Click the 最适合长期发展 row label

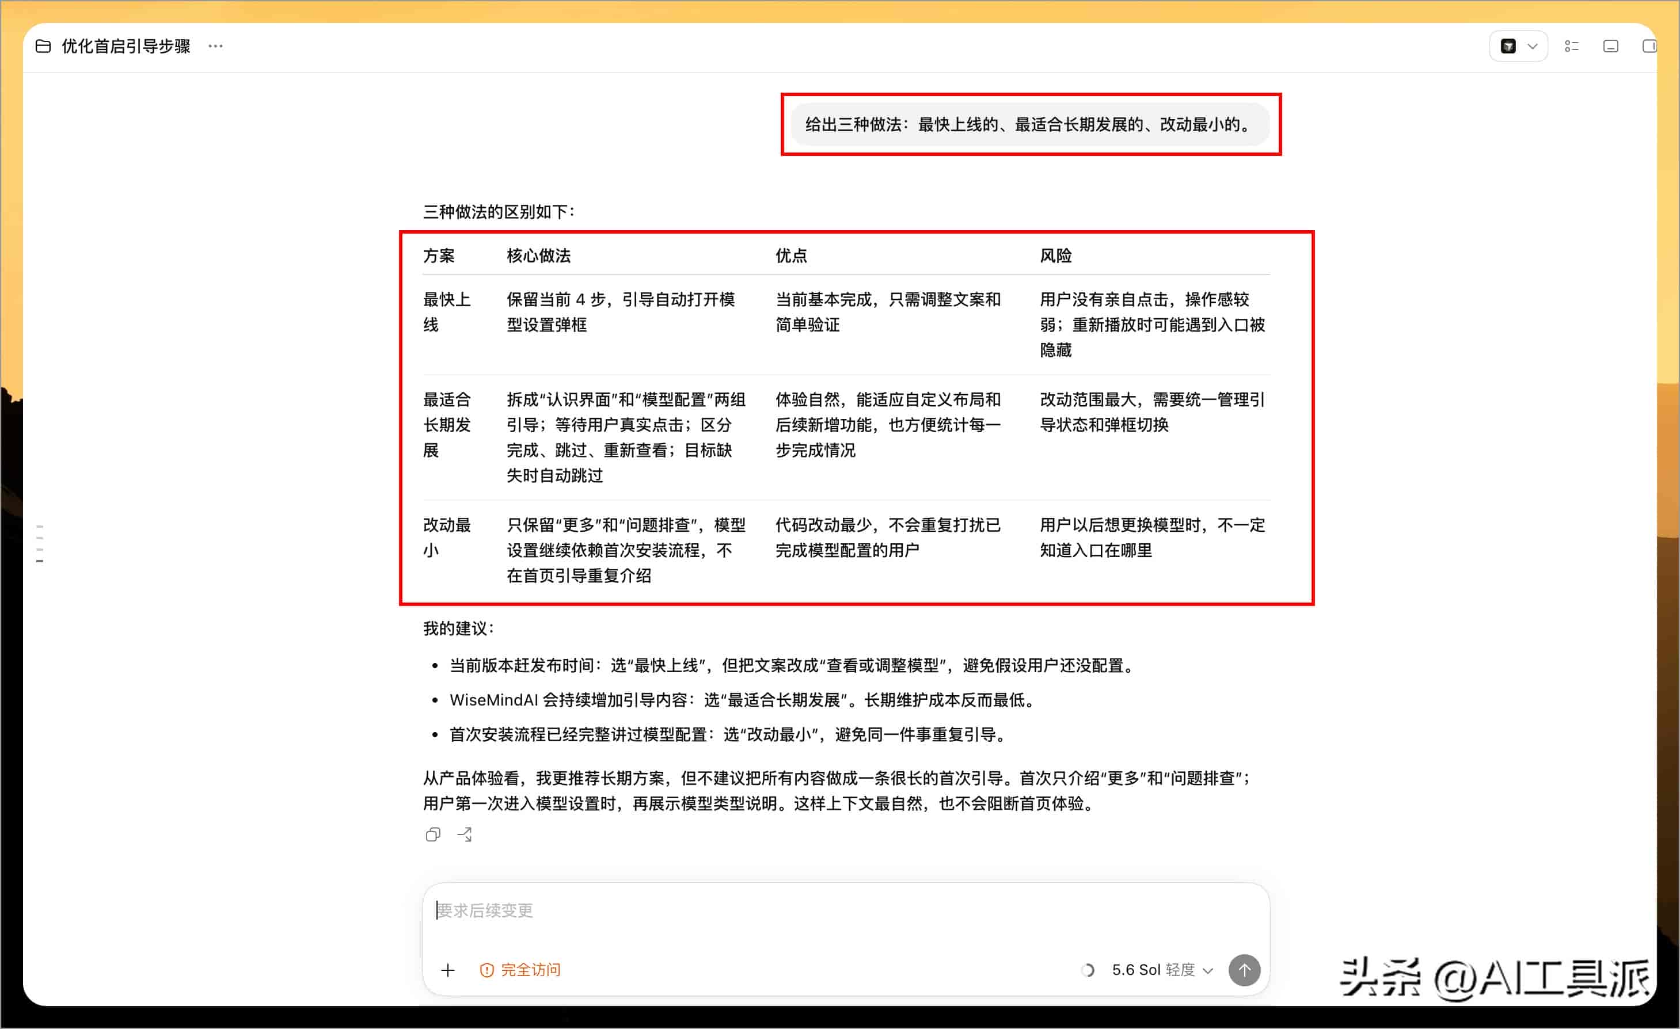pyautogui.click(x=447, y=425)
